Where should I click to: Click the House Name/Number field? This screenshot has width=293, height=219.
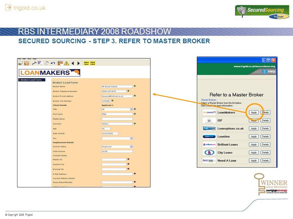click(x=117, y=182)
